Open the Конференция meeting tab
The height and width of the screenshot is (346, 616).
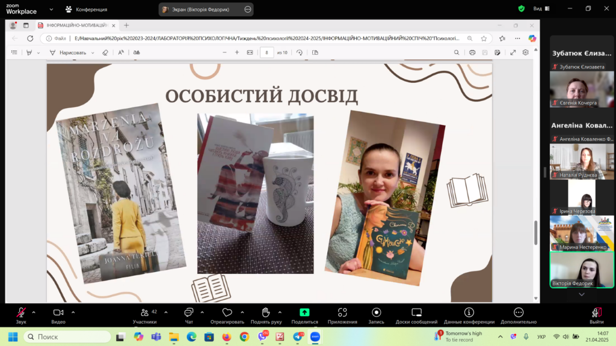point(87,9)
